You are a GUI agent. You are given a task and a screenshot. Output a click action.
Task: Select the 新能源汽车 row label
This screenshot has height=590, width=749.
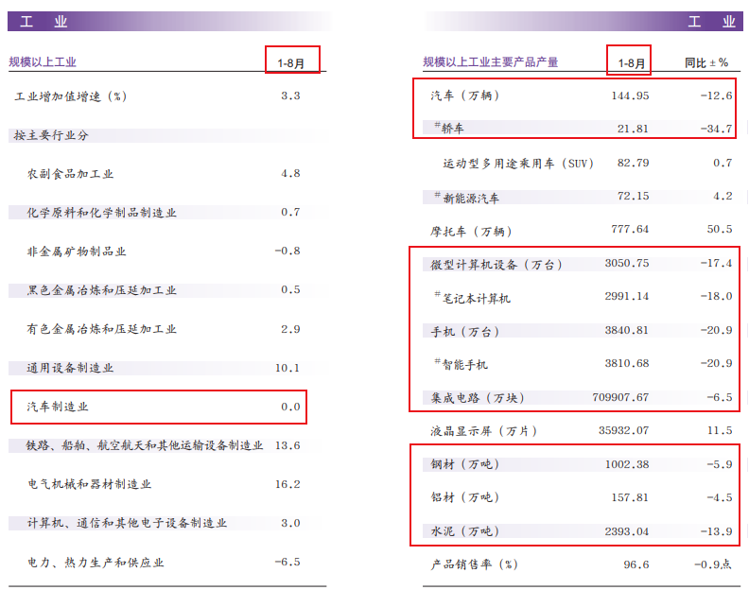pyautogui.click(x=466, y=198)
